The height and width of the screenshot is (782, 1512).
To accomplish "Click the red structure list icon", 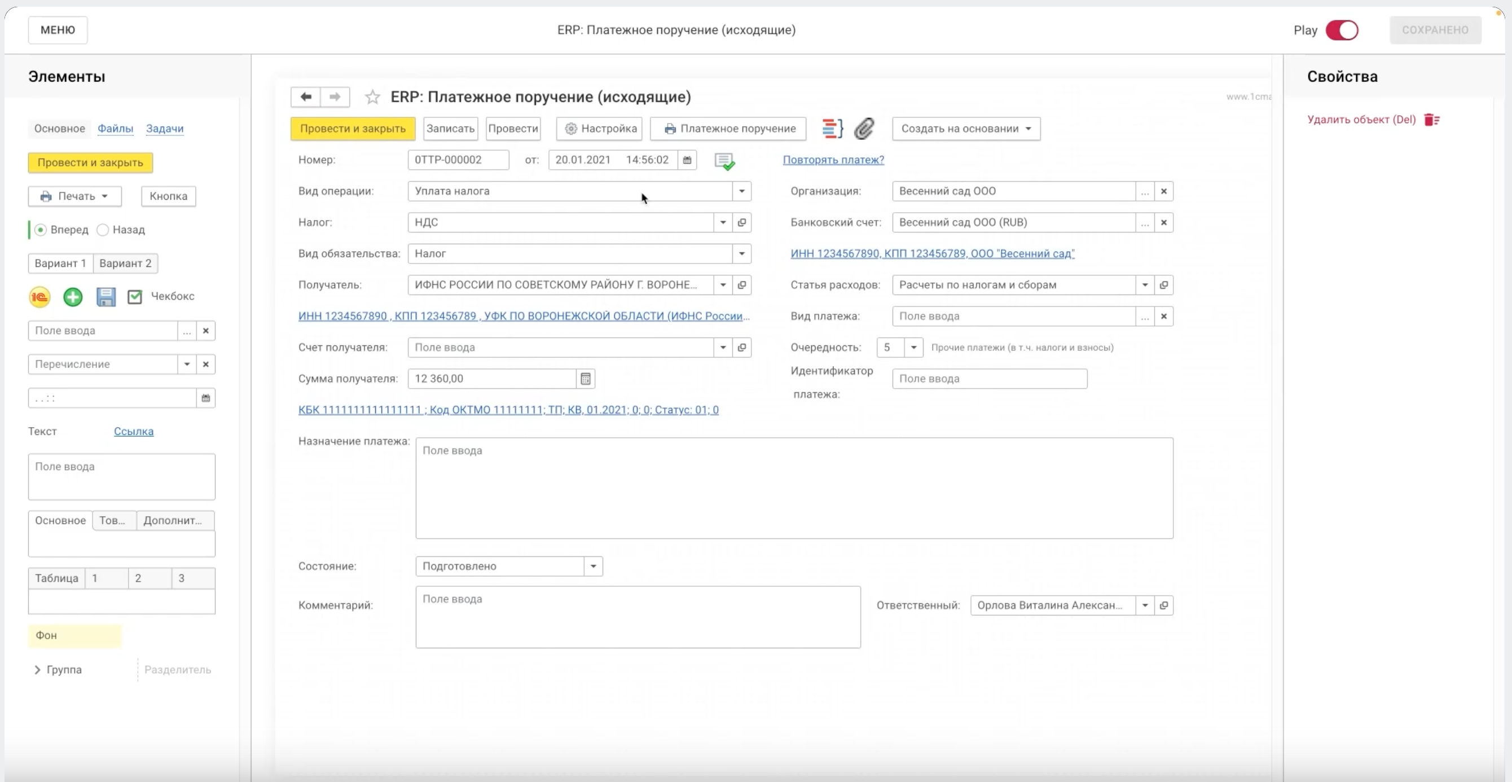I will [832, 129].
